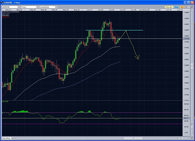Click the 50.11 RSI value label
The image size is (195, 141).
tap(186, 118)
